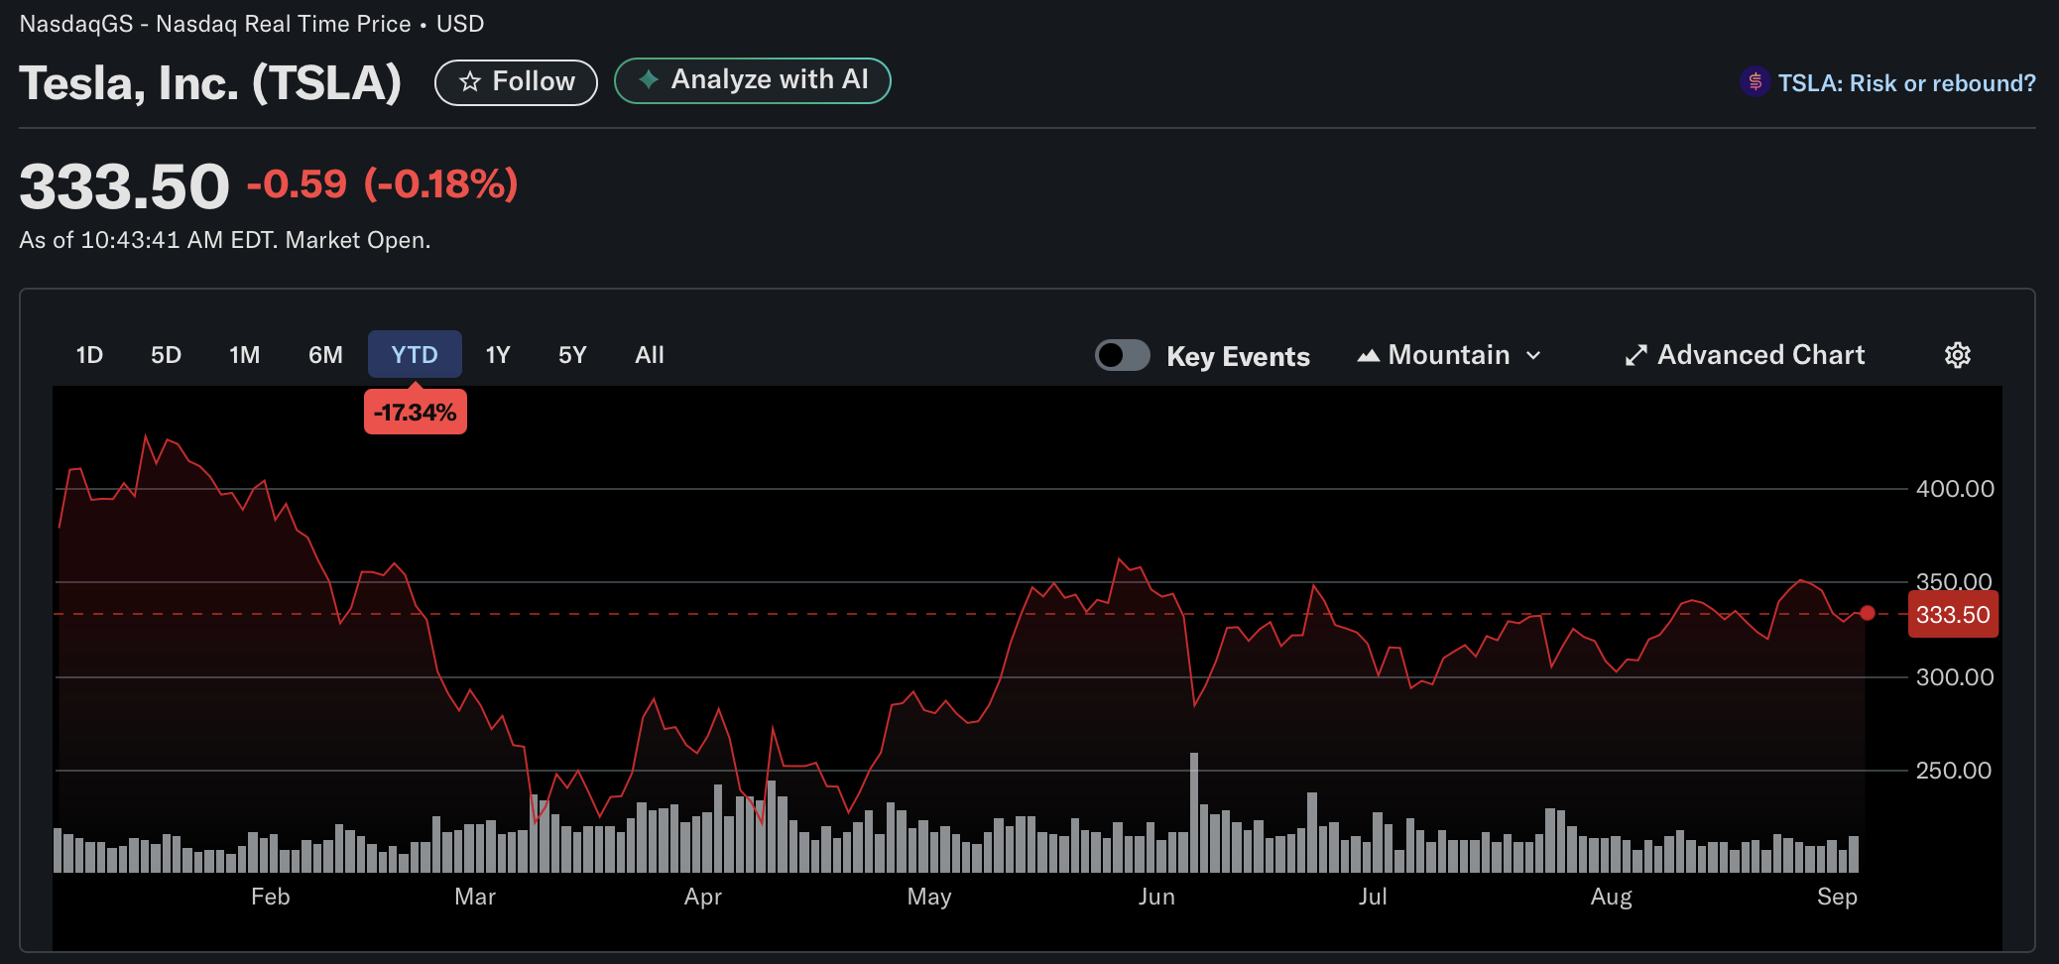
Task: Switch to the 1M range tab
Action: click(244, 355)
